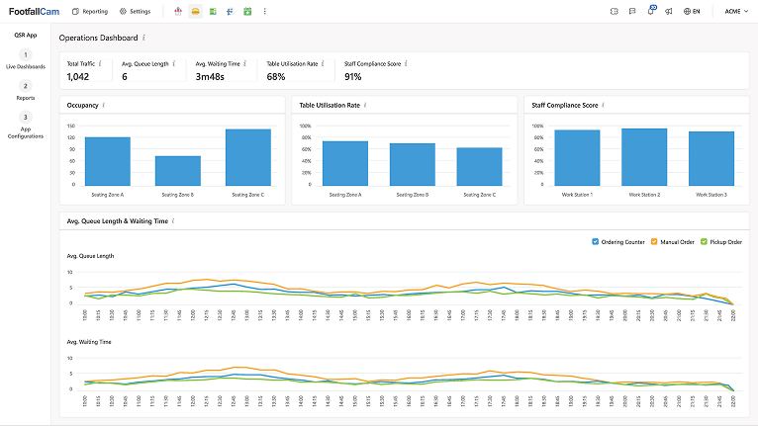This screenshot has width=758, height=426.
Task: Click the three-dot more apps icon
Action: pyautogui.click(x=264, y=11)
